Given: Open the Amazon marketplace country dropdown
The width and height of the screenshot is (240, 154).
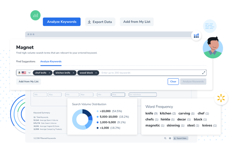Looking at the screenshot, I should pyautogui.click(x=29, y=73).
